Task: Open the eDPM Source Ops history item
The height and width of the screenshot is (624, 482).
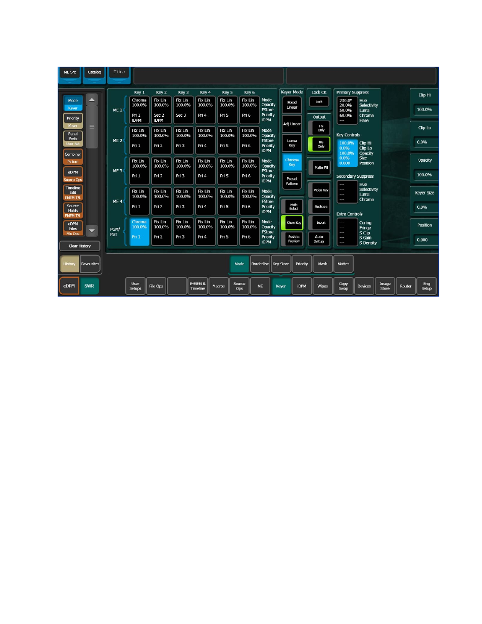Action: pos(73,175)
